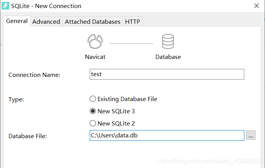Click the Navicat caption text
This screenshot has width=265, height=168.
point(95,57)
